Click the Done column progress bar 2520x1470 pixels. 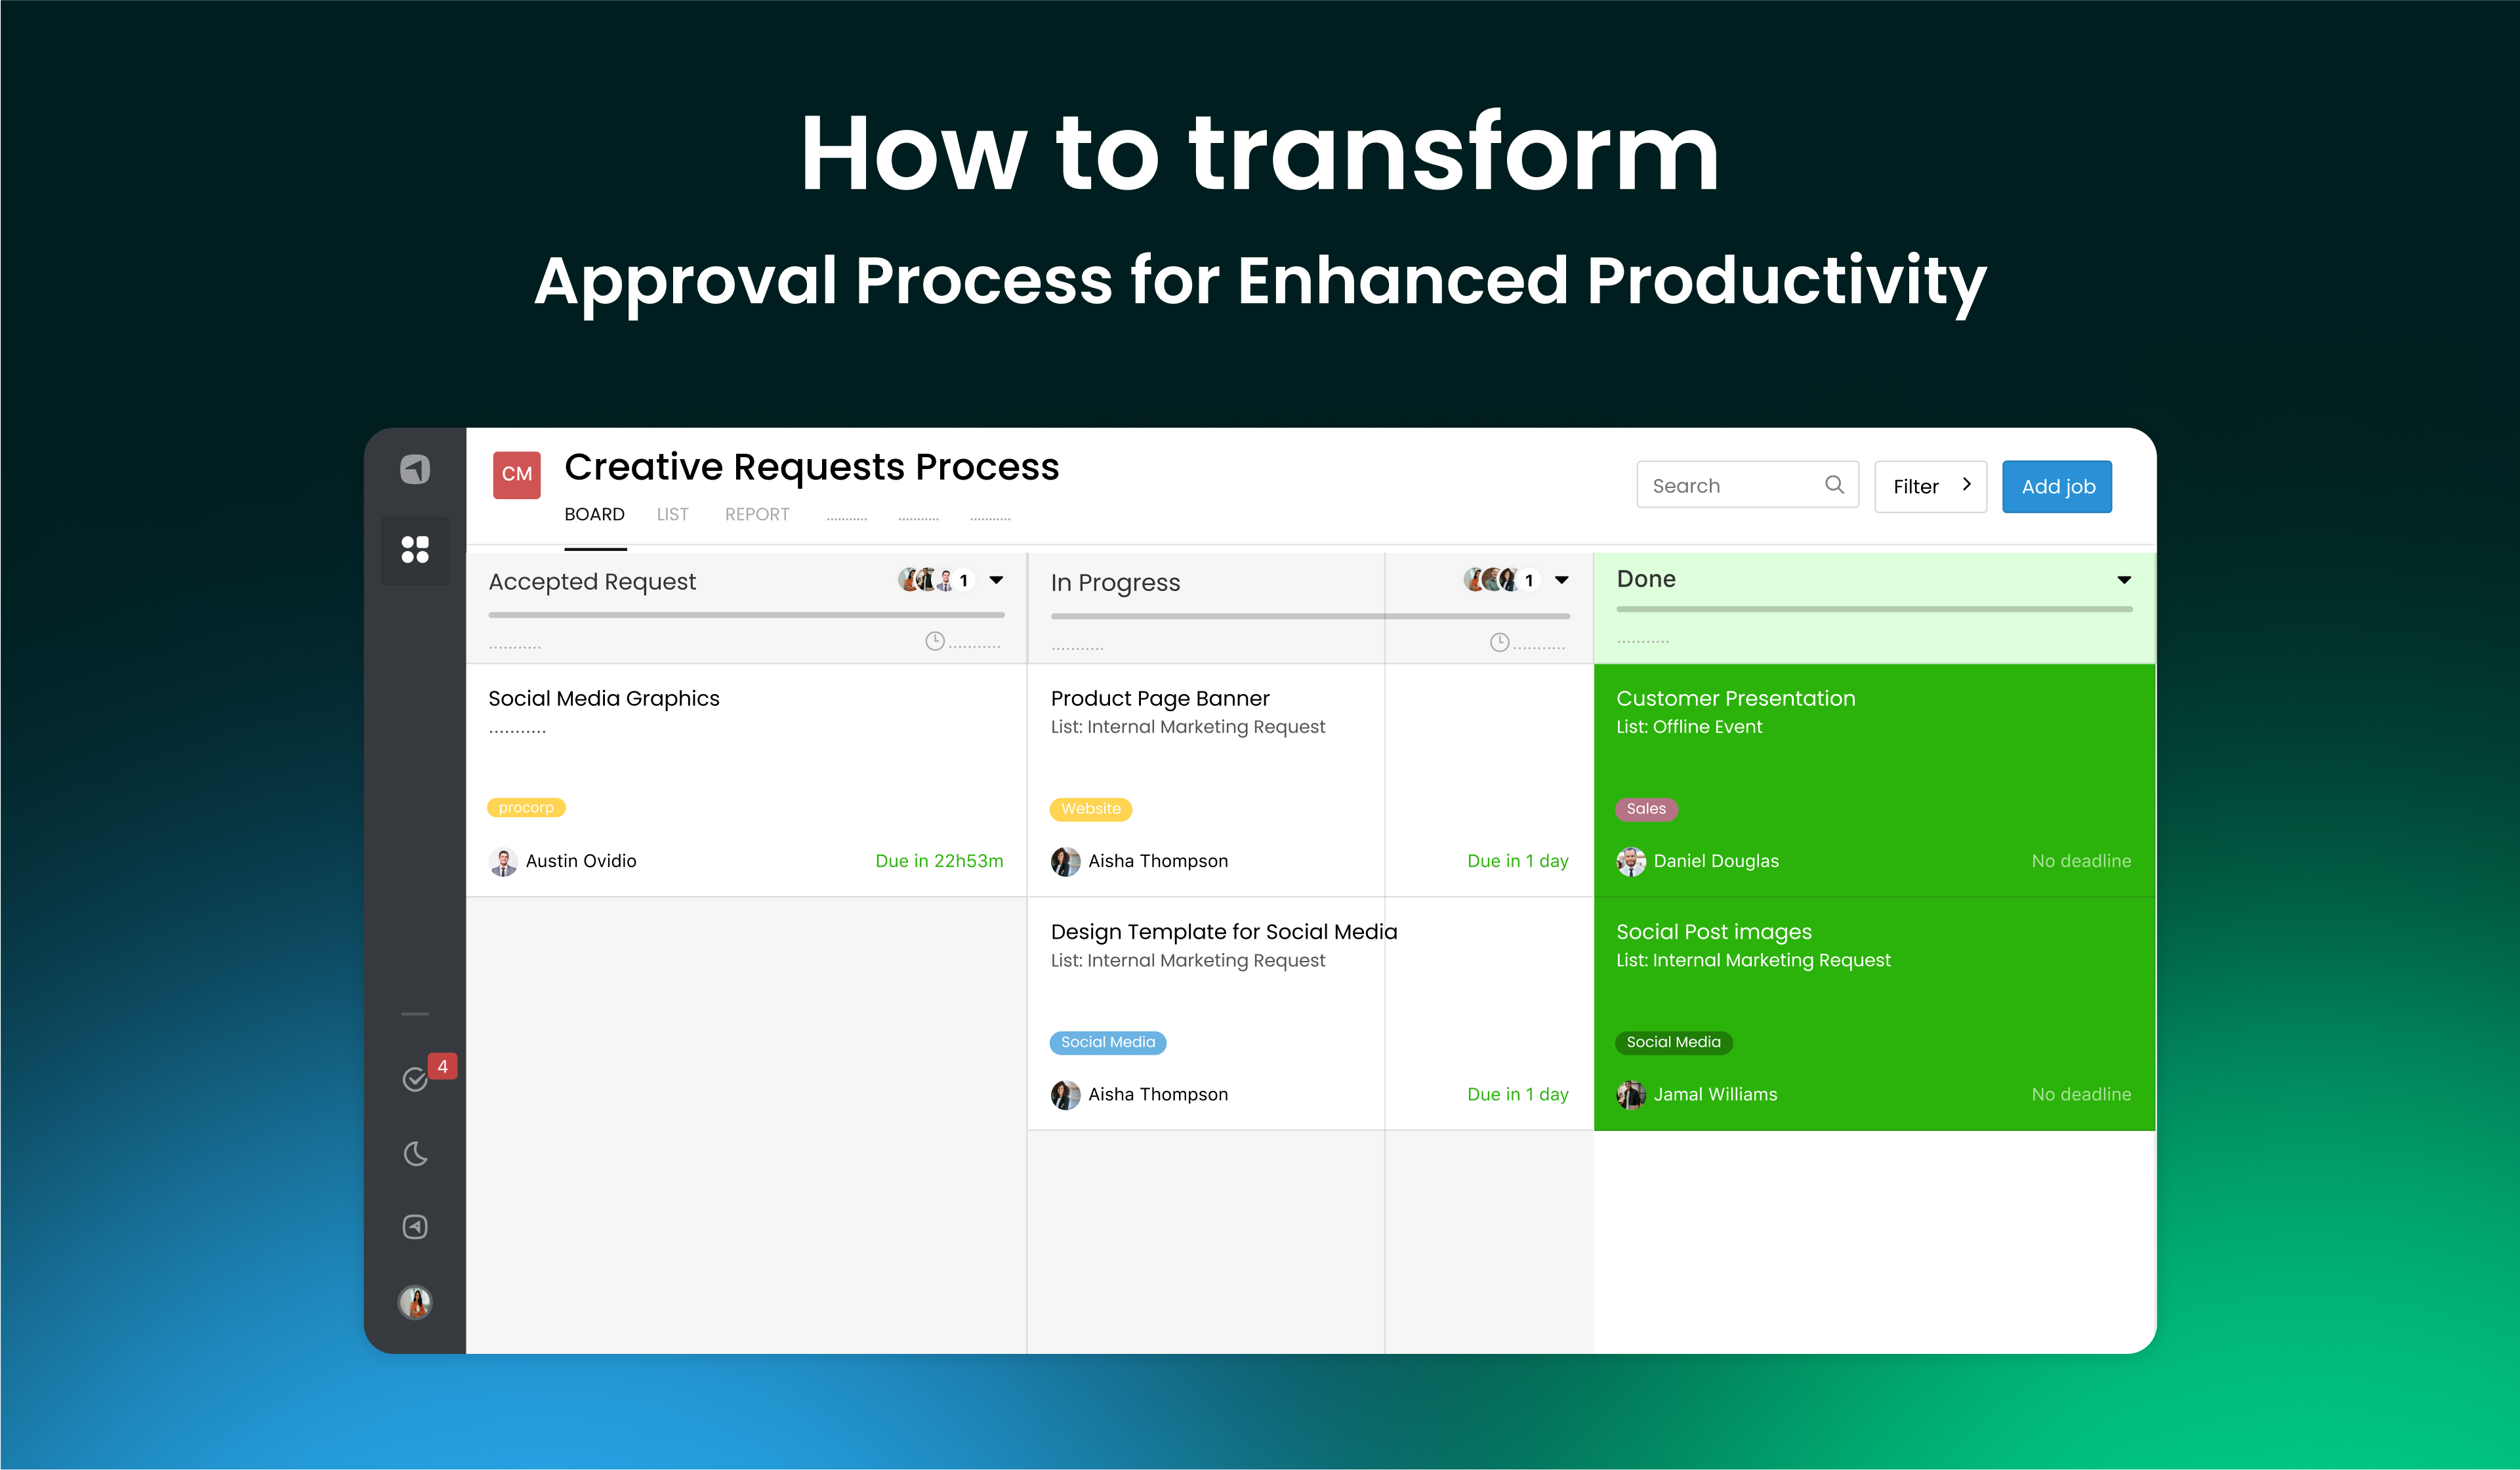[x=1874, y=609]
